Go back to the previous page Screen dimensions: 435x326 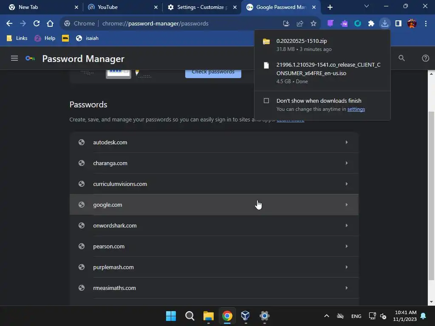[x=9, y=24]
